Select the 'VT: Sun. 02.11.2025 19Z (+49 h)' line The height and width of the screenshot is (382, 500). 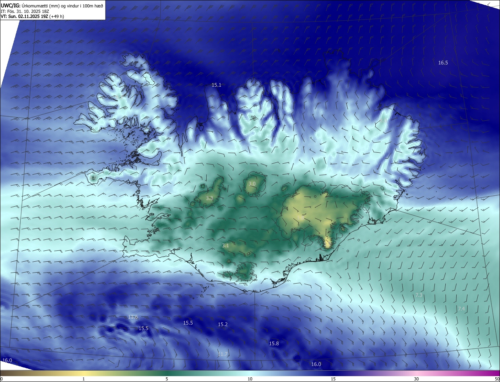point(32,16)
